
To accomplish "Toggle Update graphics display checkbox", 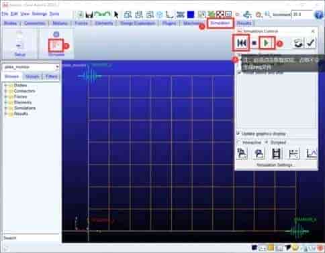I will (238, 133).
